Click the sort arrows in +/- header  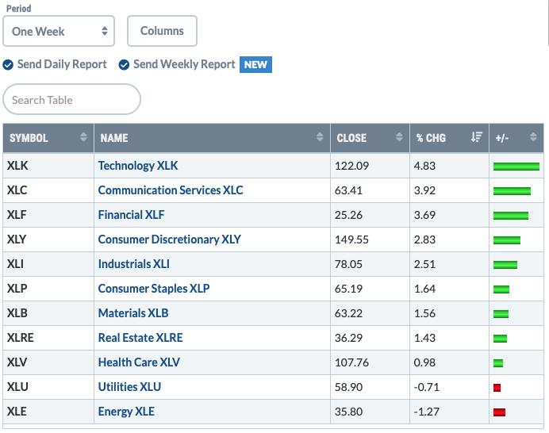pos(533,137)
